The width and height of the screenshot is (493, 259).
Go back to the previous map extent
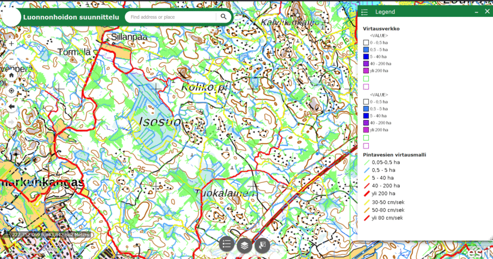(12, 107)
